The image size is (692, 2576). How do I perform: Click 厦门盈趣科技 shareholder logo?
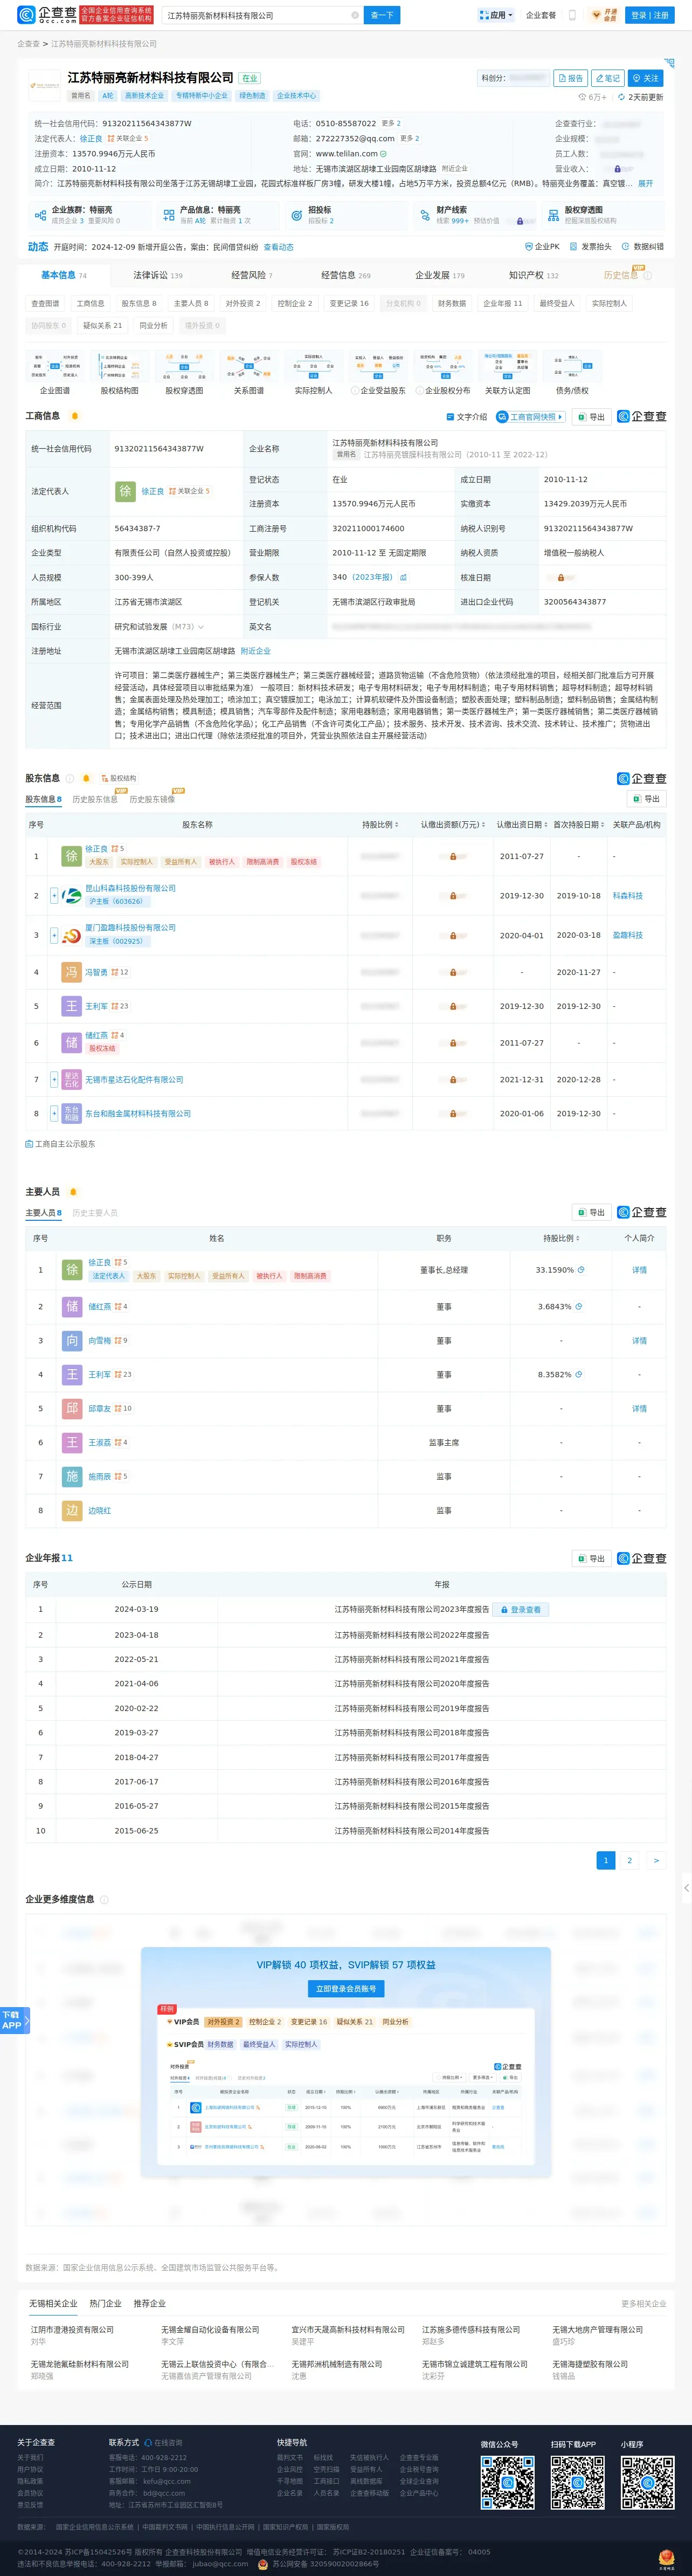(71, 935)
